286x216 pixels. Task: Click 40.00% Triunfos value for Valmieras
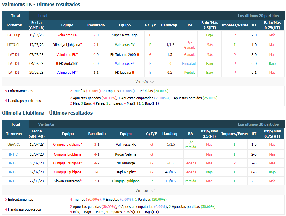pyautogui.click(x=93, y=91)
